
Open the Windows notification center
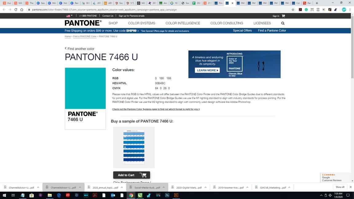coord(348,195)
